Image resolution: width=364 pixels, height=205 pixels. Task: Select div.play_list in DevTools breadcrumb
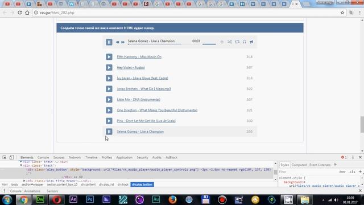click(x=106, y=184)
